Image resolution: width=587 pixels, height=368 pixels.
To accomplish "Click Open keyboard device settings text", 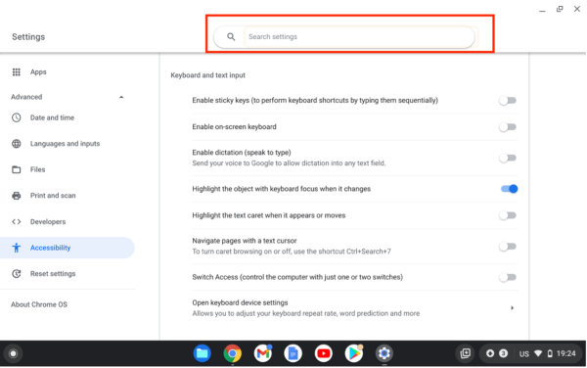I will click(240, 302).
